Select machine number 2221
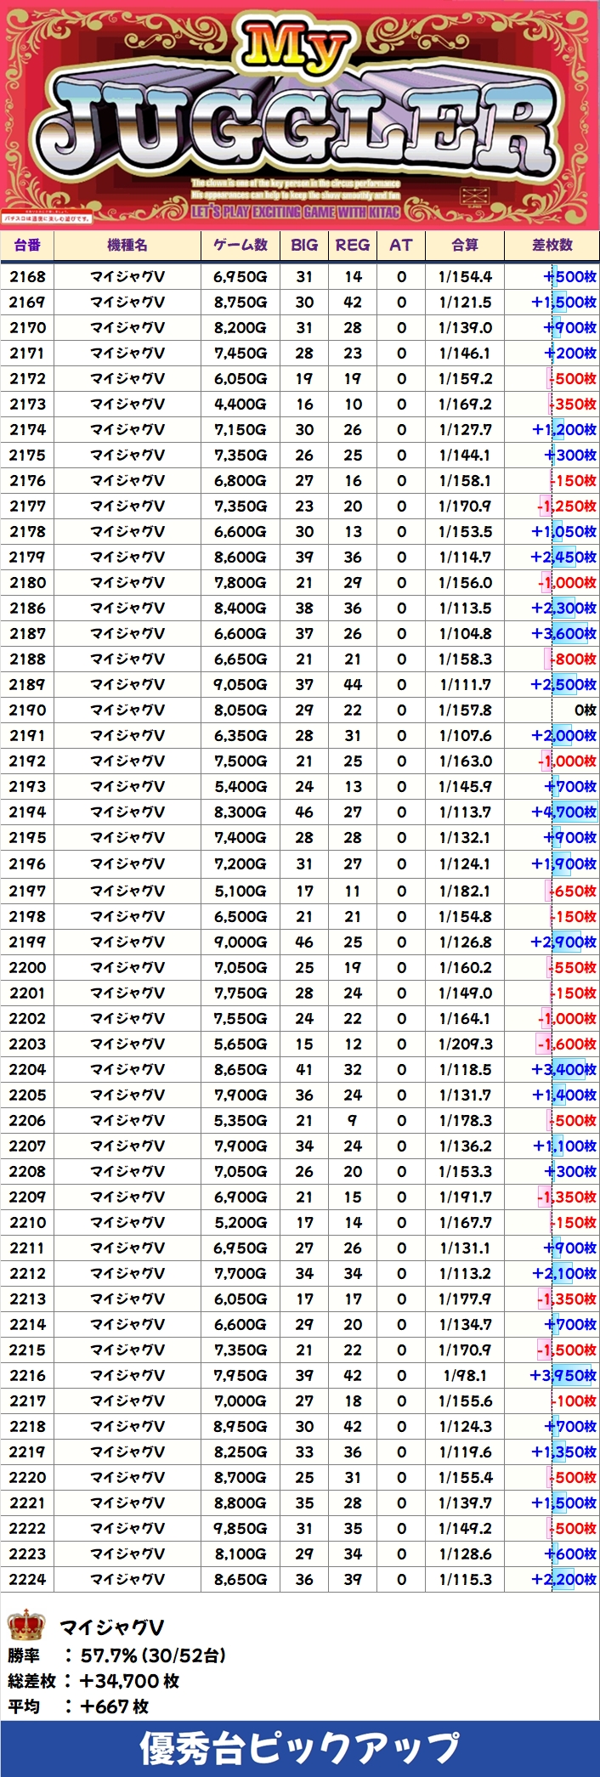Image resolution: width=600 pixels, height=1777 pixels. (x=27, y=1503)
